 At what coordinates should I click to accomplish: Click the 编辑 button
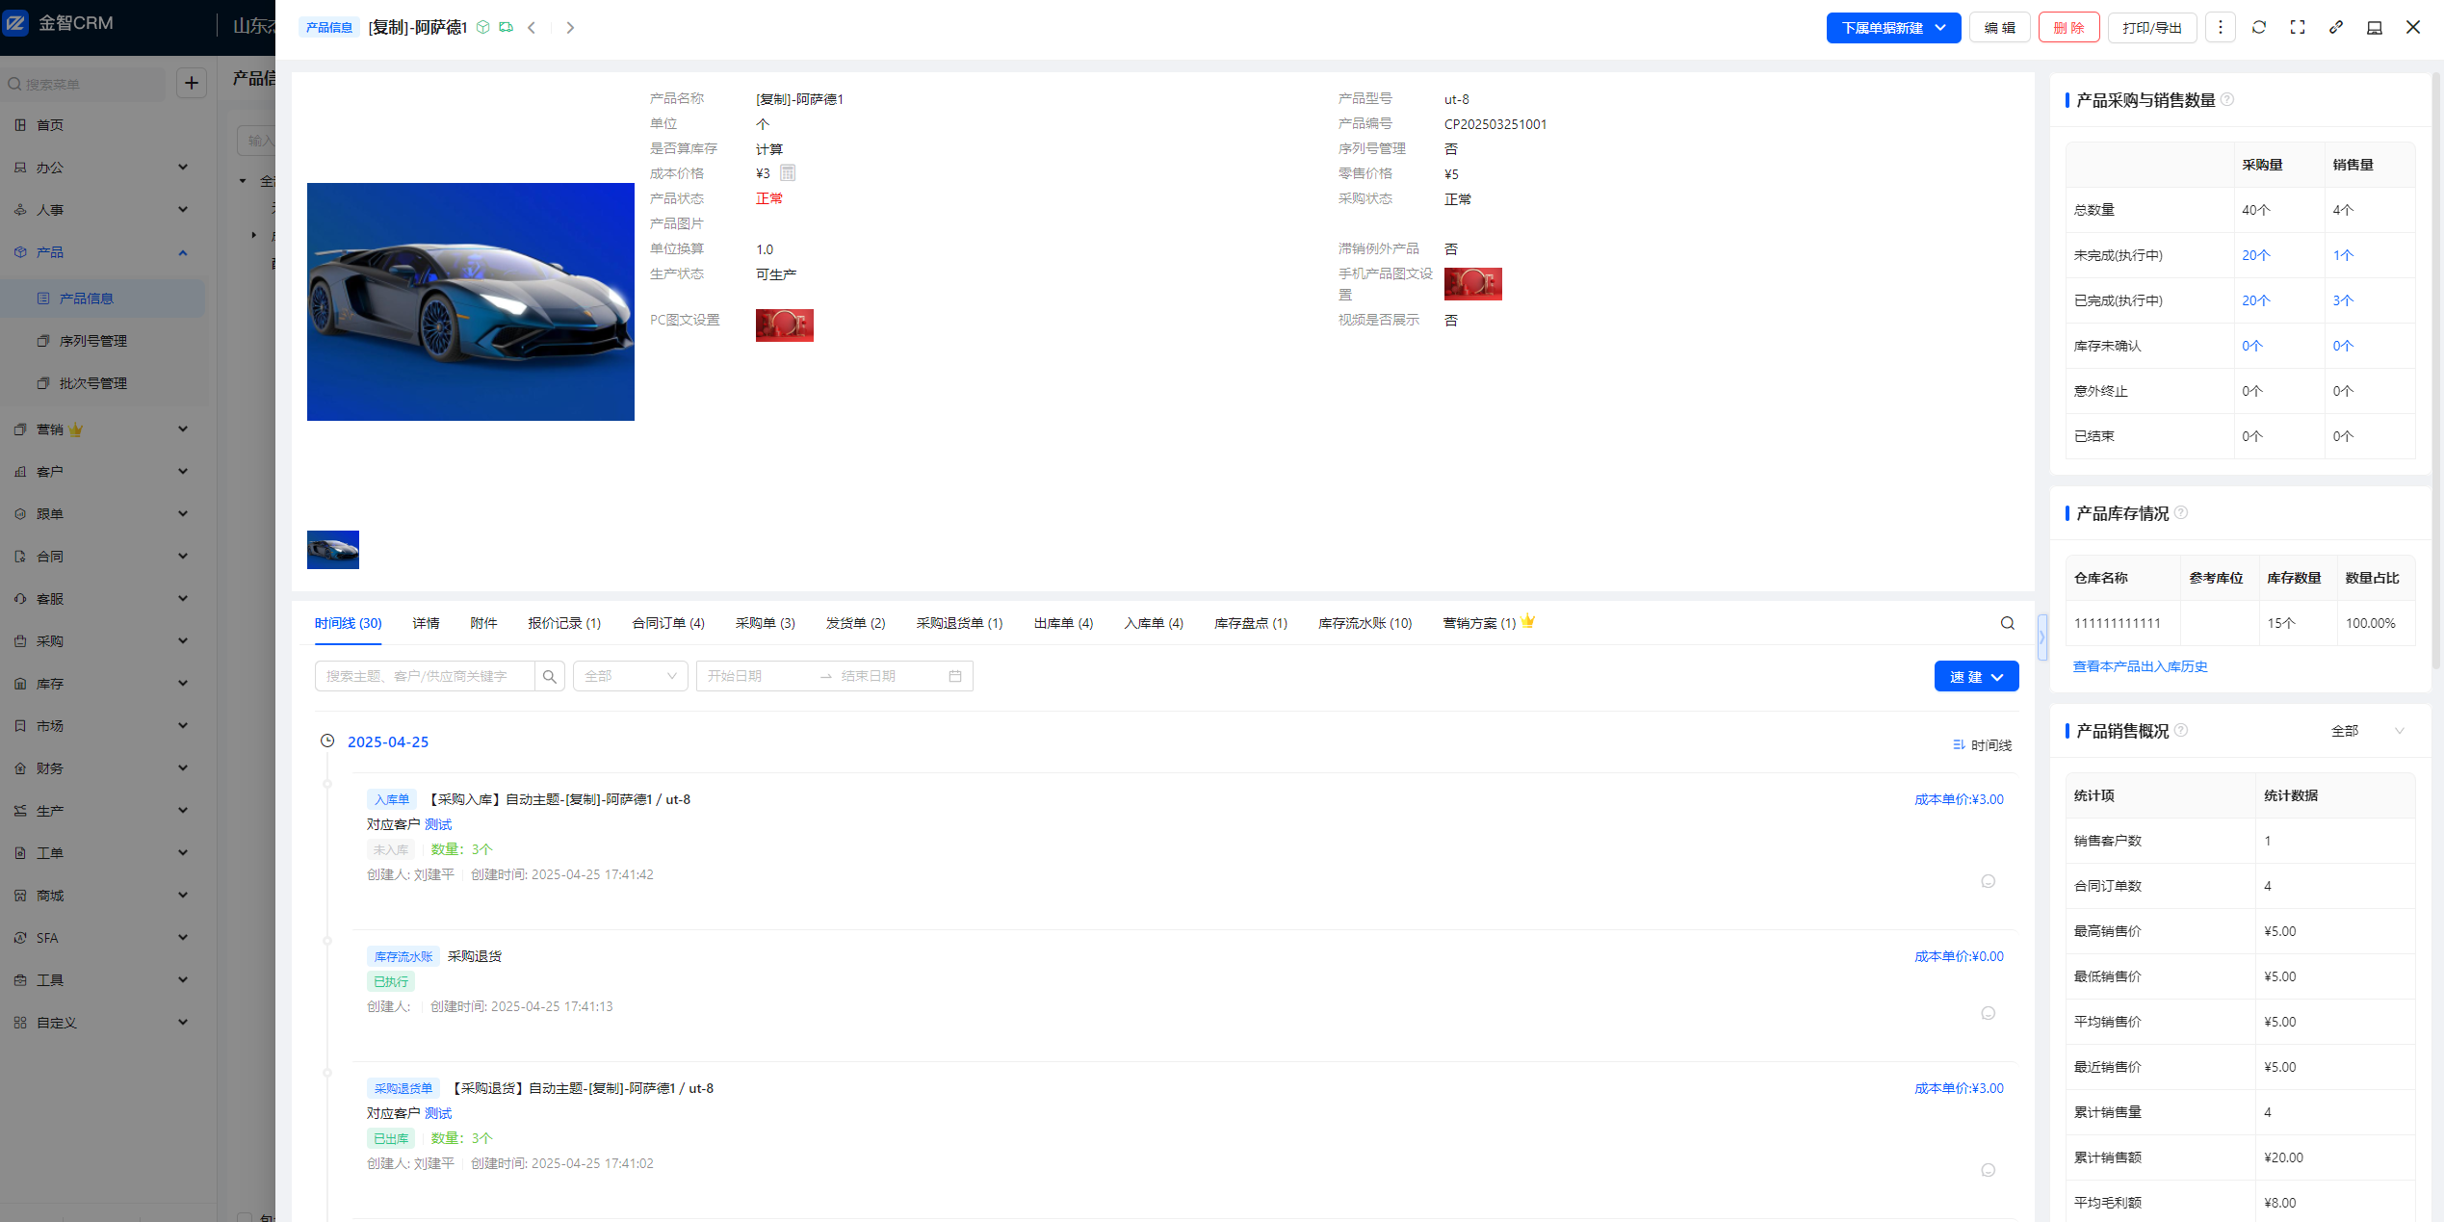pyautogui.click(x=1999, y=28)
